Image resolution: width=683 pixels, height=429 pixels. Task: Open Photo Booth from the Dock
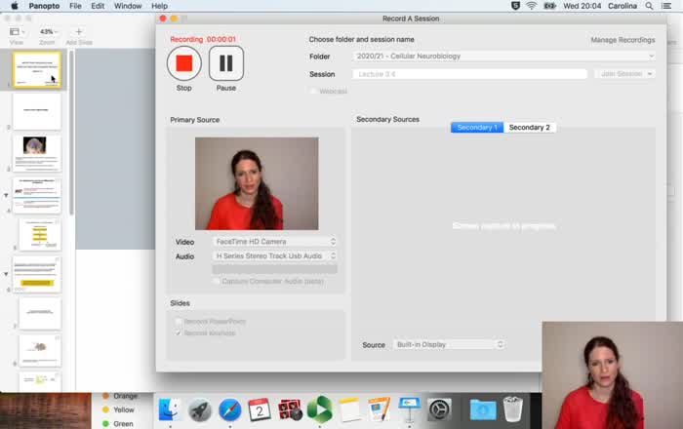click(x=290, y=409)
